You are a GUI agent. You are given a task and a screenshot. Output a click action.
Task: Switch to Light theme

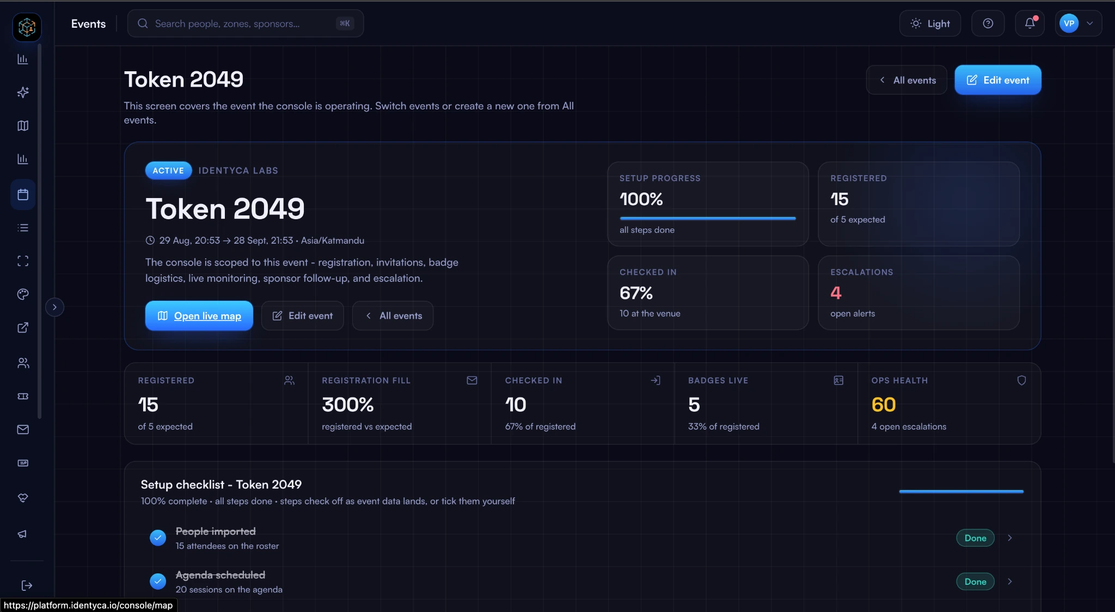[x=930, y=23]
